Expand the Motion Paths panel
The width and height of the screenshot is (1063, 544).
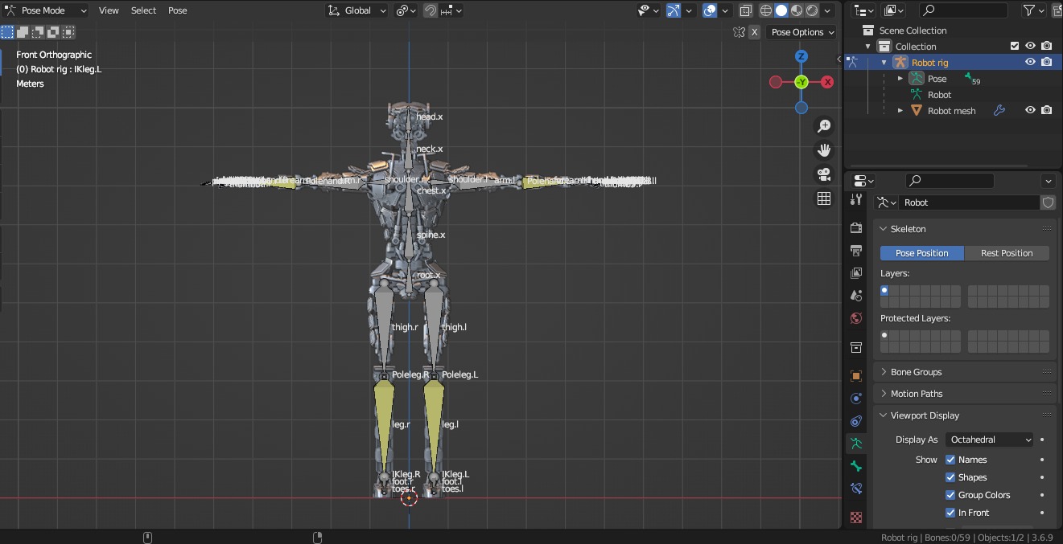[x=964, y=394]
